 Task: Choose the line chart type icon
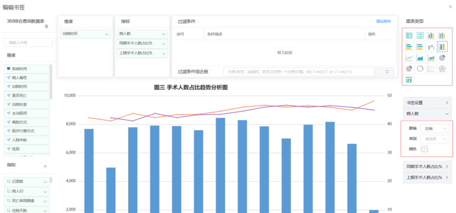point(409,58)
